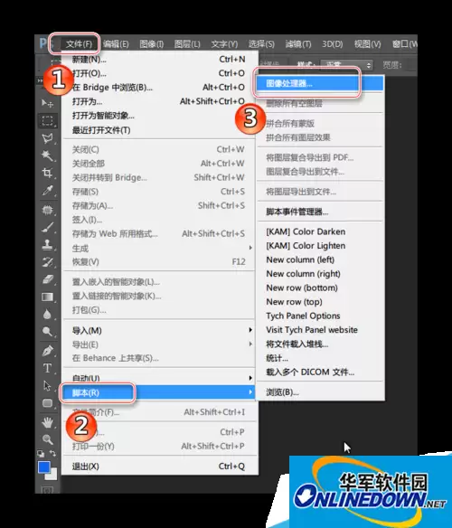Screen dimensions: 452x528
Task: Select the Clone Stamp tool
Action: click(48, 244)
